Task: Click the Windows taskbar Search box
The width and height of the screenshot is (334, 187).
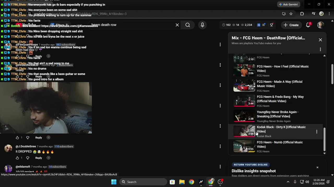Action: (143, 182)
